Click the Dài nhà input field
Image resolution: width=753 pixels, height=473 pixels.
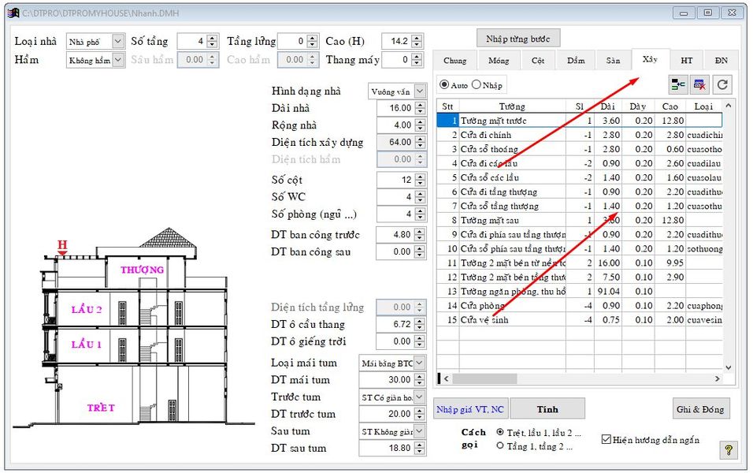[395, 108]
